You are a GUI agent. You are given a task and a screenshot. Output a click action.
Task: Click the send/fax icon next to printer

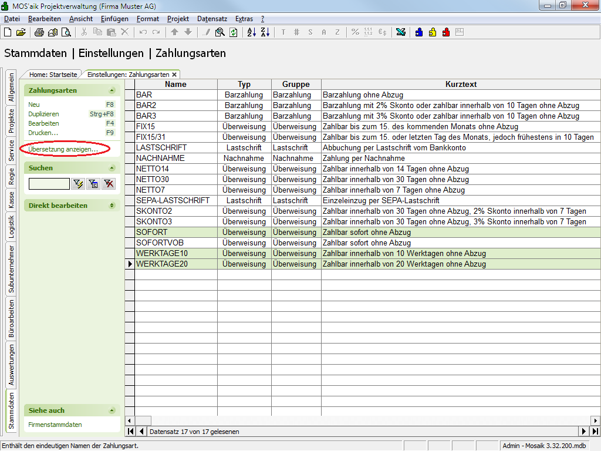pyautogui.click(x=53, y=33)
